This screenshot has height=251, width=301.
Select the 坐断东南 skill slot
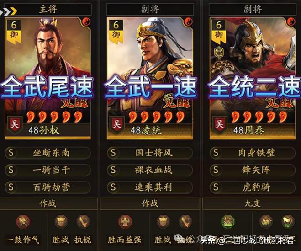48,153
